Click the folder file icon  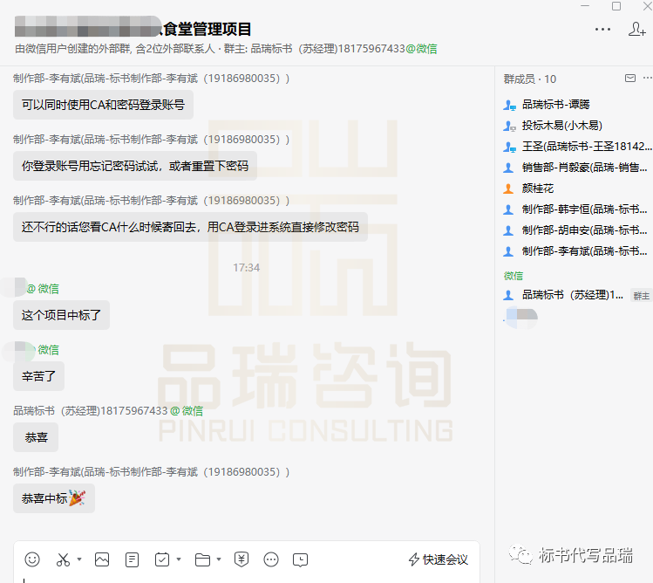click(202, 559)
